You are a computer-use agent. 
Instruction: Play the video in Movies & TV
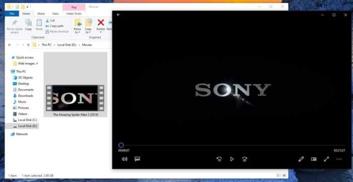(231, 159)
